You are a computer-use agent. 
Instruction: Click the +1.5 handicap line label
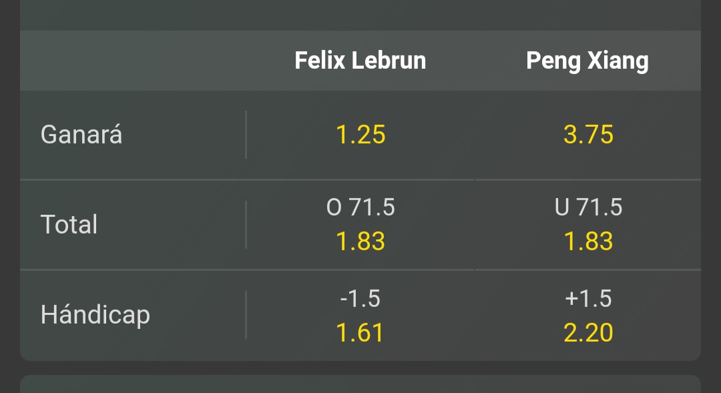click(588, 298)
